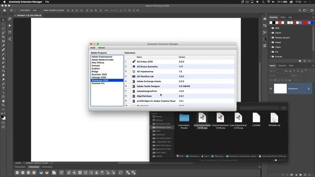This screenshot has height=177, width=315.
Task: Select ColorizCleanPanel-CC18.zxp file in Finder
Action: click(220, 120)
